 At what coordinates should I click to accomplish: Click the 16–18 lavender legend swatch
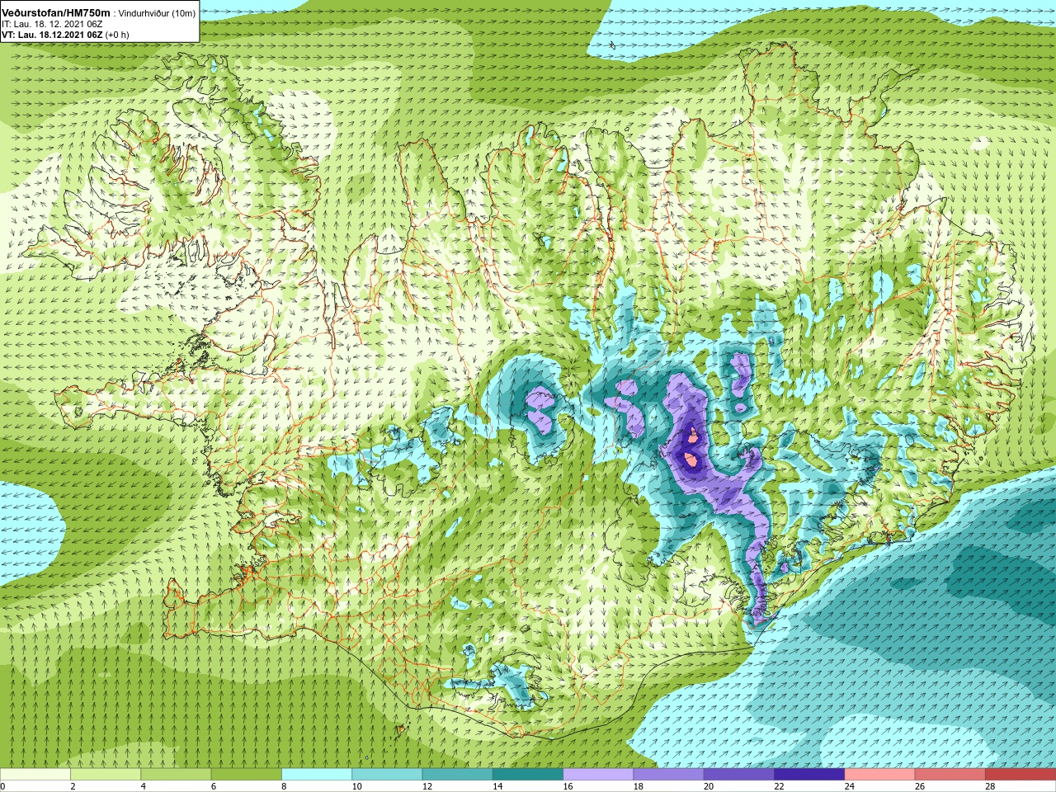click(598, 775)
